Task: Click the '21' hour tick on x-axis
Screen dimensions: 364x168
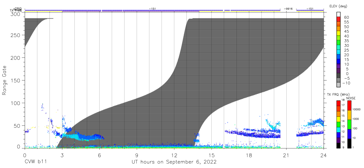Action: pyautogui.click(x=286, y=155)
